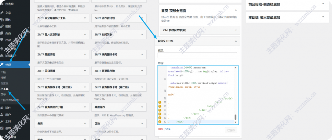
Task: Collapse the 首页-顶部全宽度 widget area
Action: [x=236, y=10]
